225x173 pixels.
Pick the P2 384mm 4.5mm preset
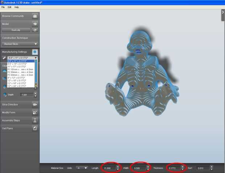tap(21, 72)
